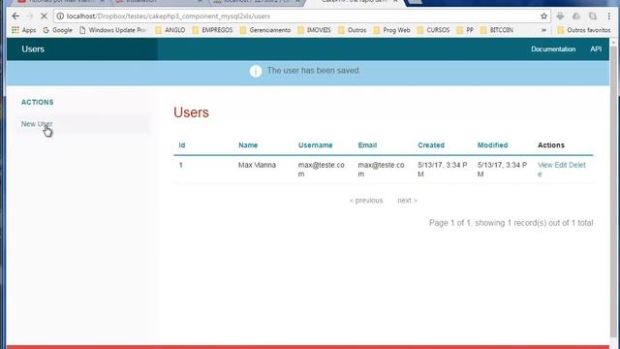Sort table by Name column
Image resolution: width=620 pixels, height=349 pixels.
click(x=248, y=145)
